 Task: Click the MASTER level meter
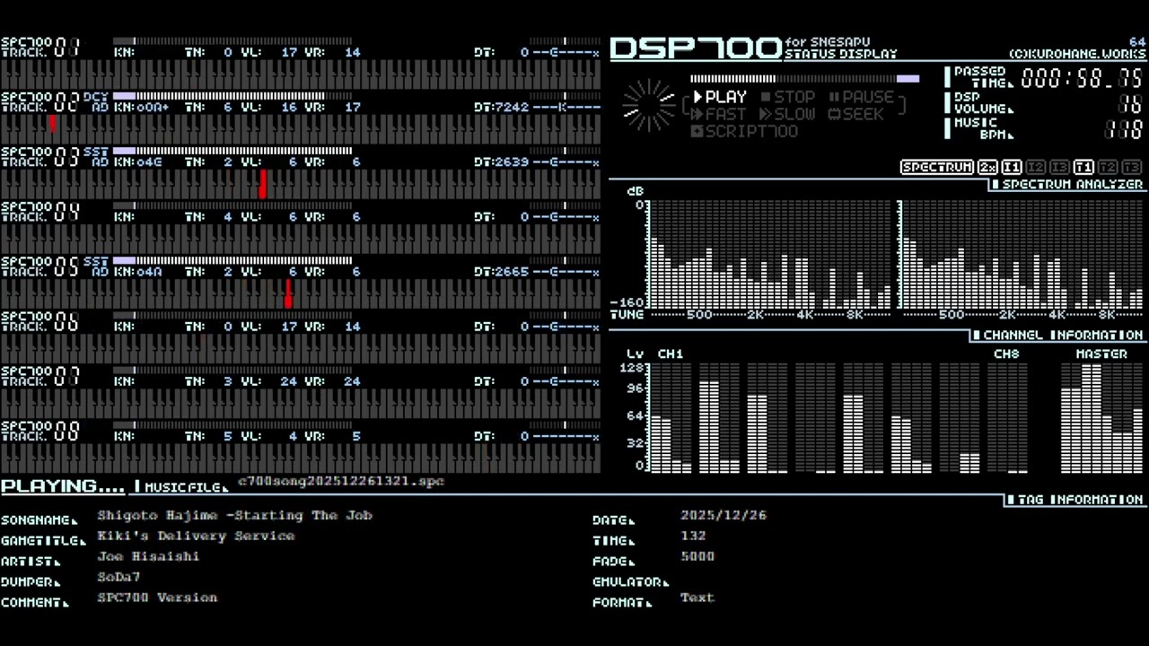[x=1101, y=417]
